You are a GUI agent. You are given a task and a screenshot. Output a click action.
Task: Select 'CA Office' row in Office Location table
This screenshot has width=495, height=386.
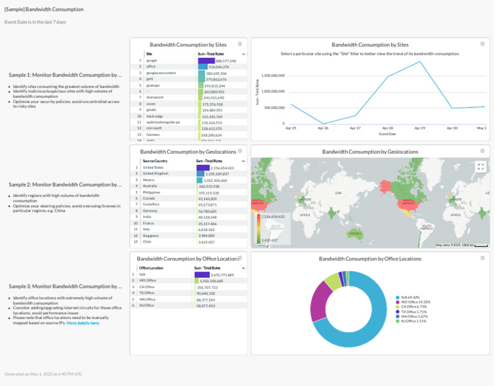189,287
